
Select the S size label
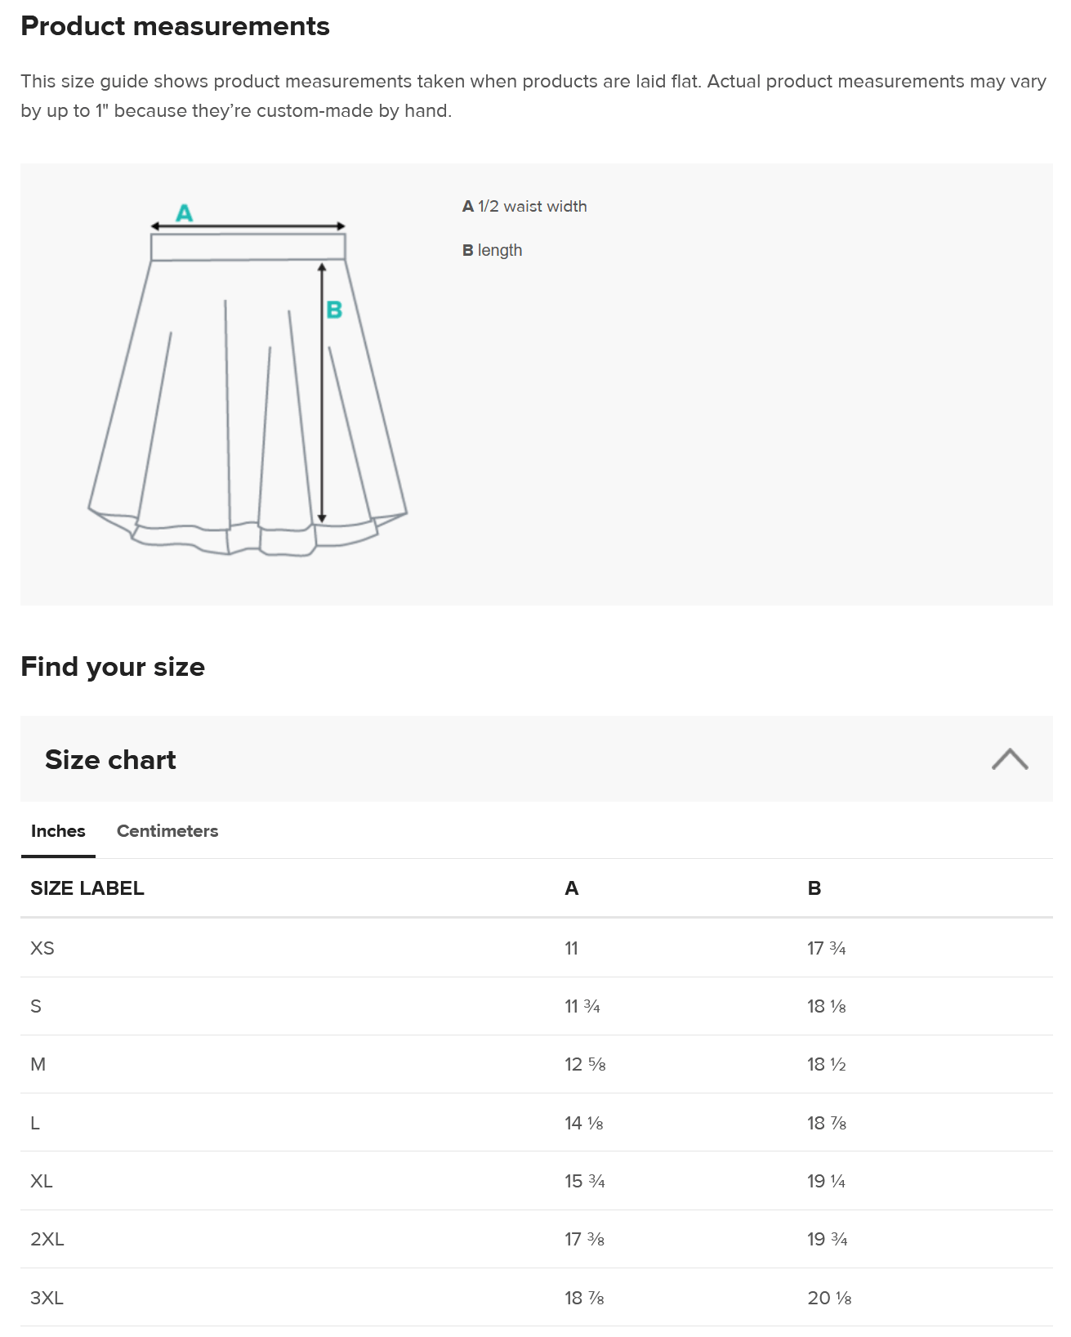click(x=36, y=1007)
